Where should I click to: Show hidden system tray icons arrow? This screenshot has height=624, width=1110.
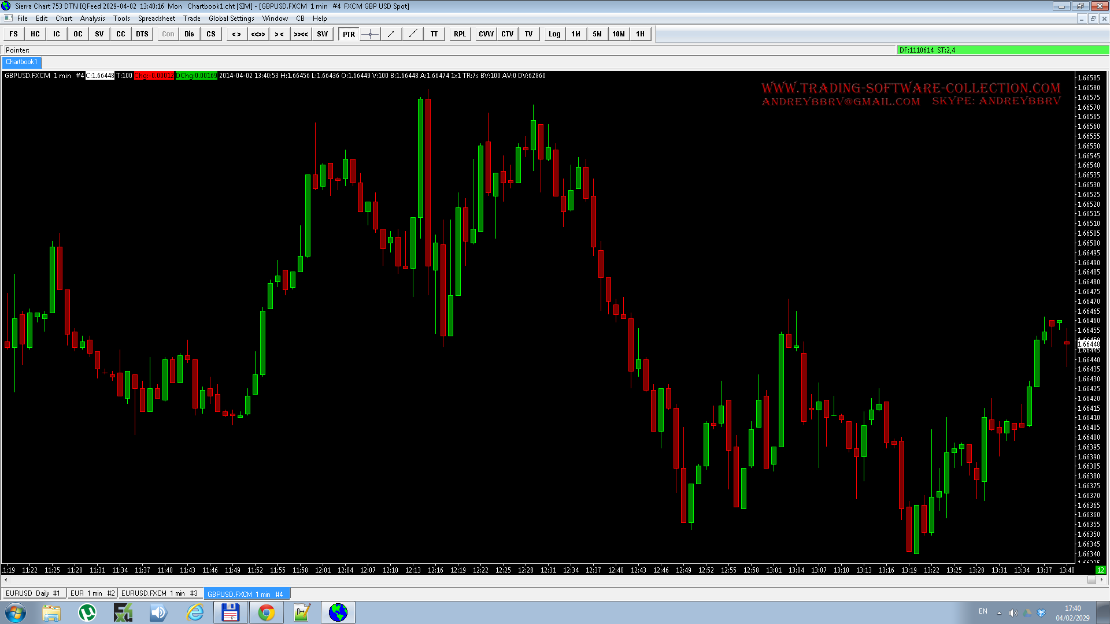tap(999, 612)
